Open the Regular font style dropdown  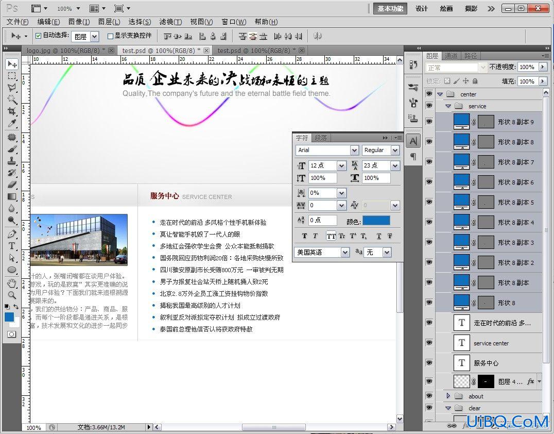(395, 151)
